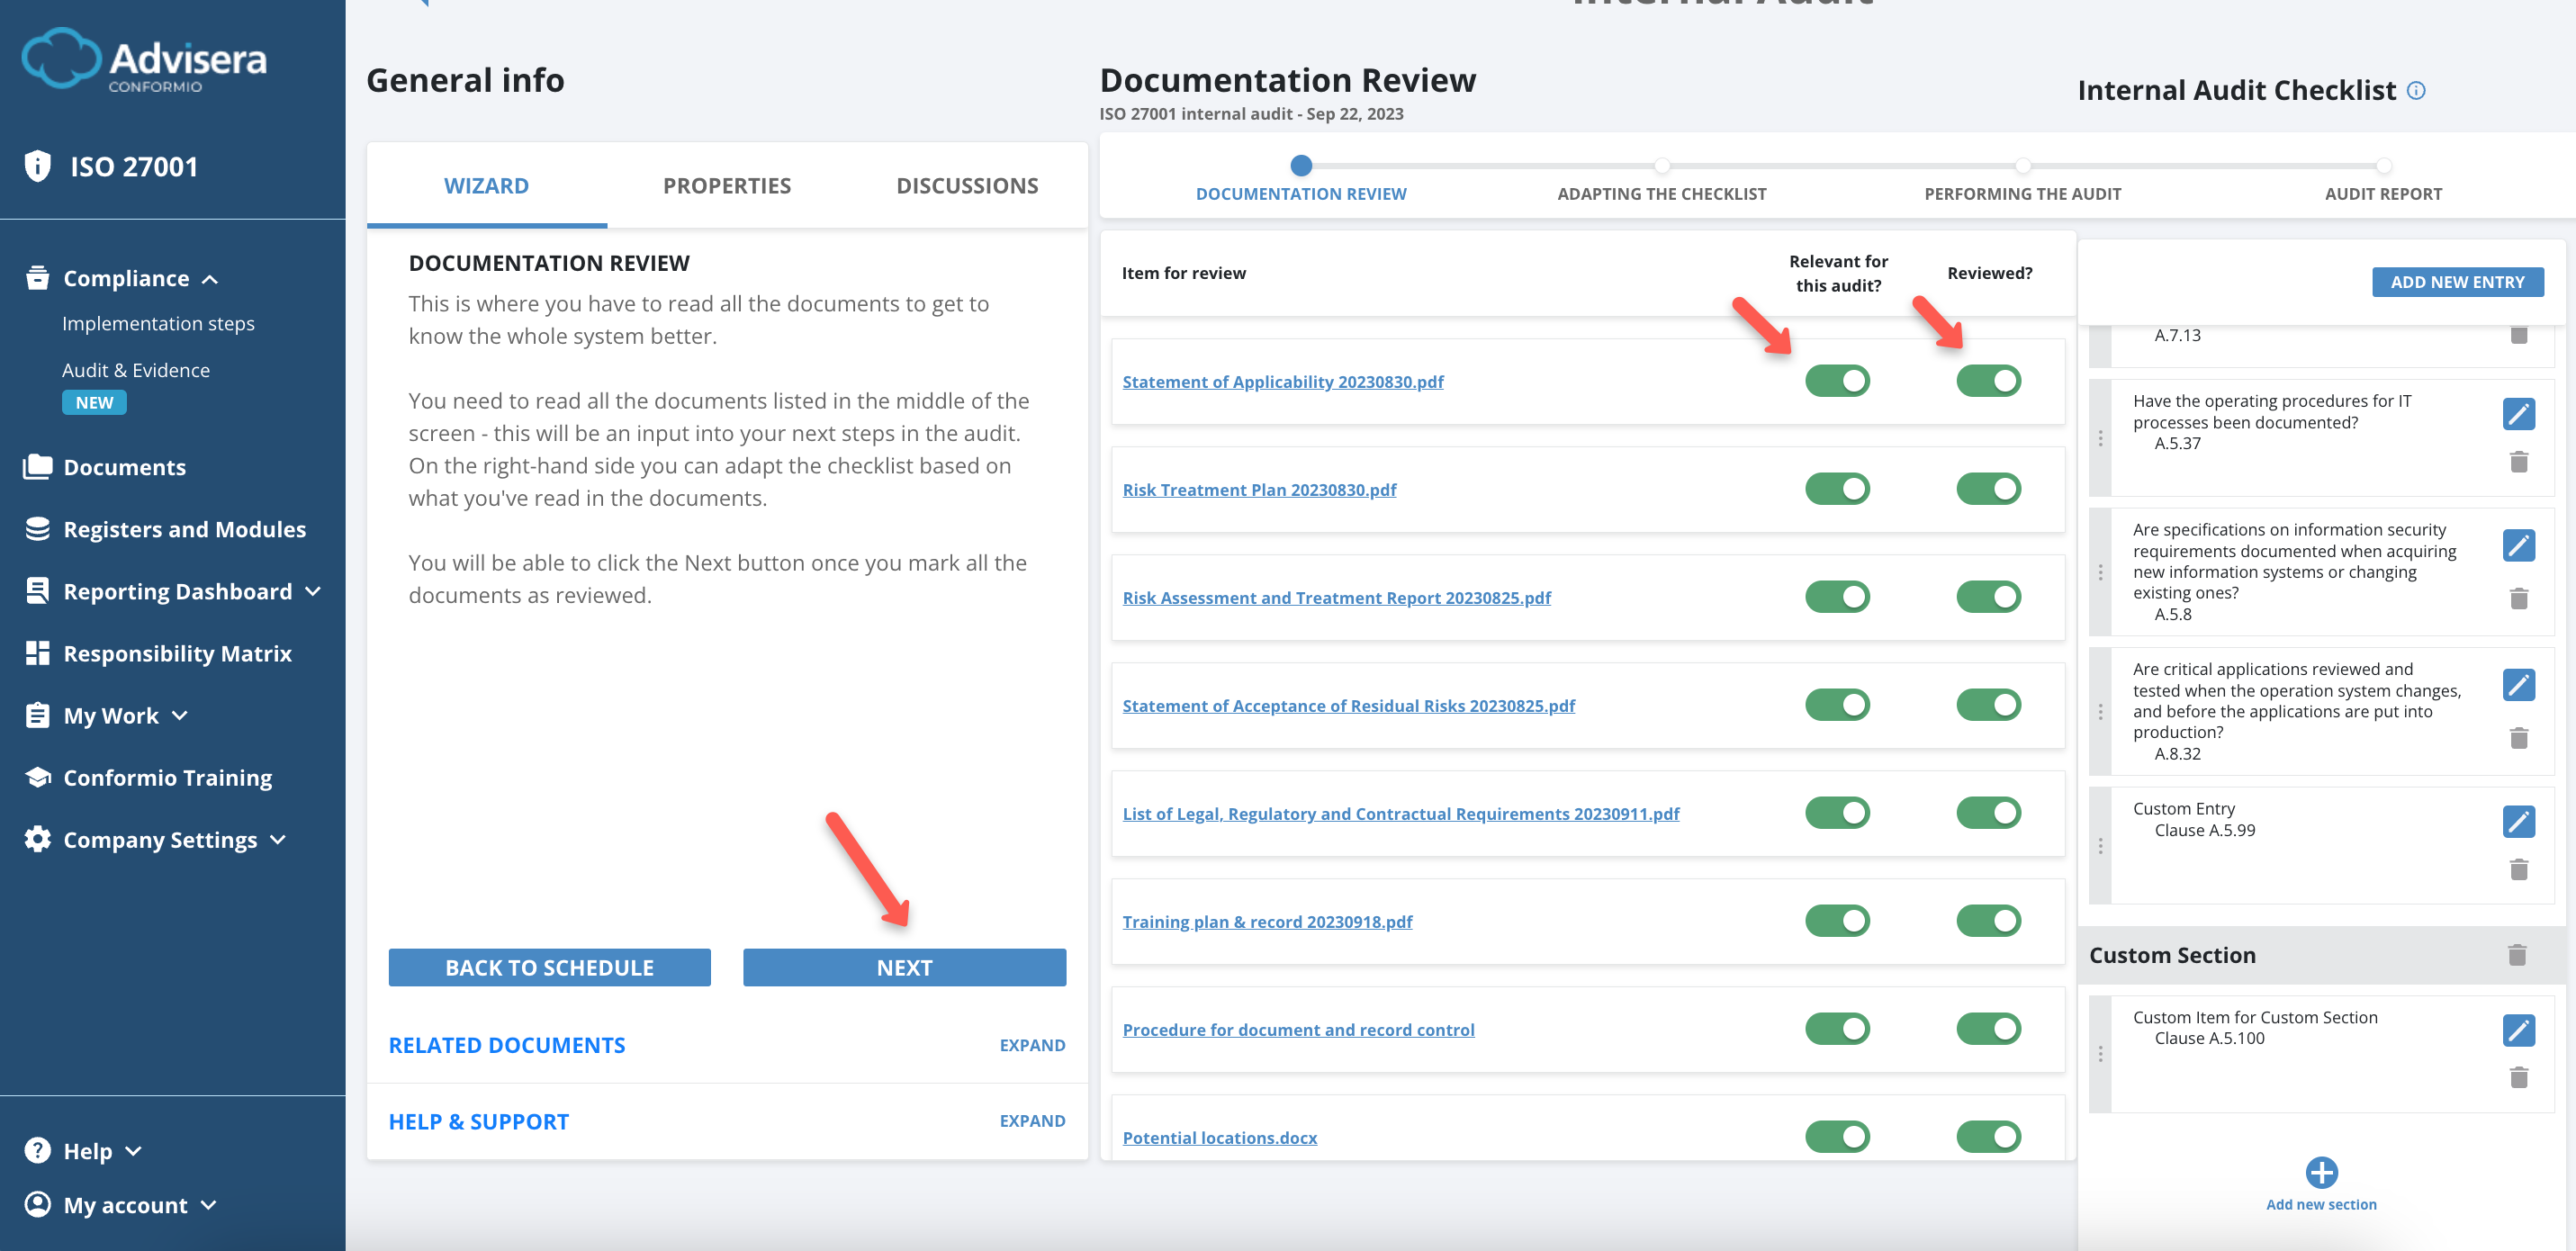This screenshot has width=2576, height=1251.
Task: Delete the Custom Section with trash icon
Action: 2516,955
